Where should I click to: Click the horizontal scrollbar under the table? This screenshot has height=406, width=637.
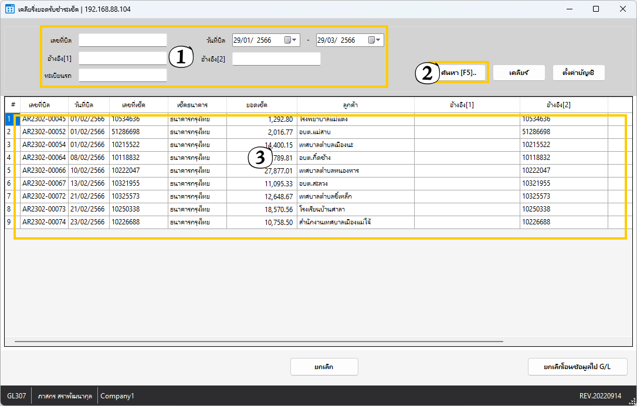click(x=258, y=341)
